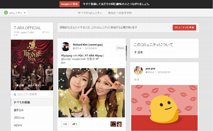Click the 日本 location text
Image resolution: width=213 pixels, height=131 pixels.
[140, 52]
